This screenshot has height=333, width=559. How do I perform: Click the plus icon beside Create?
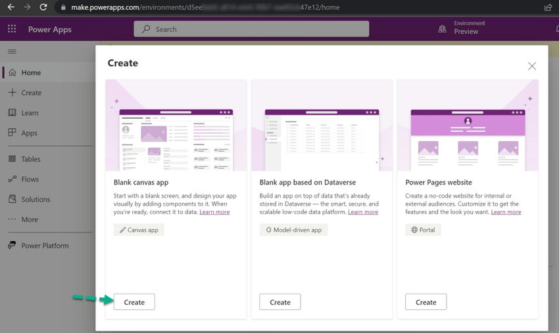(x=12, y=92)
